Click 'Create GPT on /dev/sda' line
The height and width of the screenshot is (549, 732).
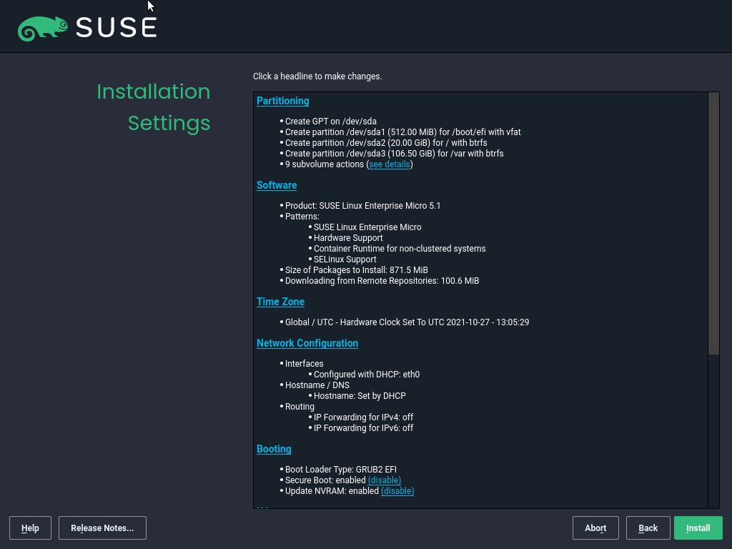tap(330, 122)
